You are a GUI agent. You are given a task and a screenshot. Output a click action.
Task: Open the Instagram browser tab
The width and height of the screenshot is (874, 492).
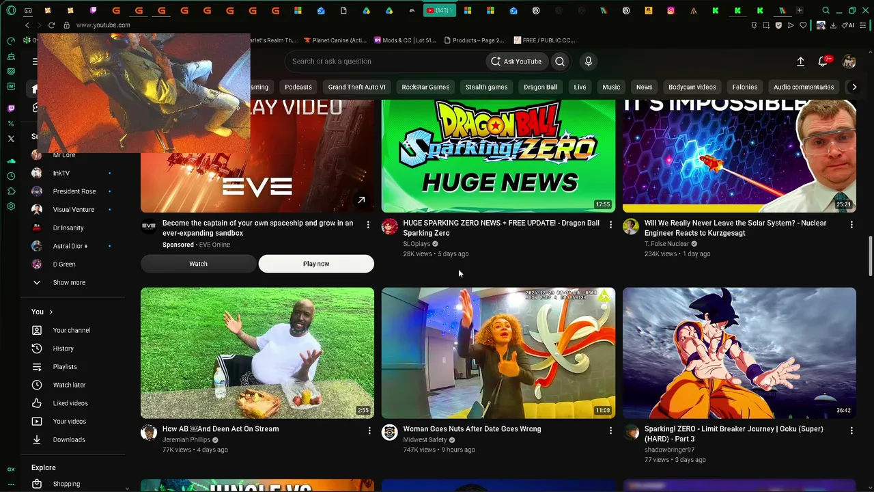(x=671, y=10)
